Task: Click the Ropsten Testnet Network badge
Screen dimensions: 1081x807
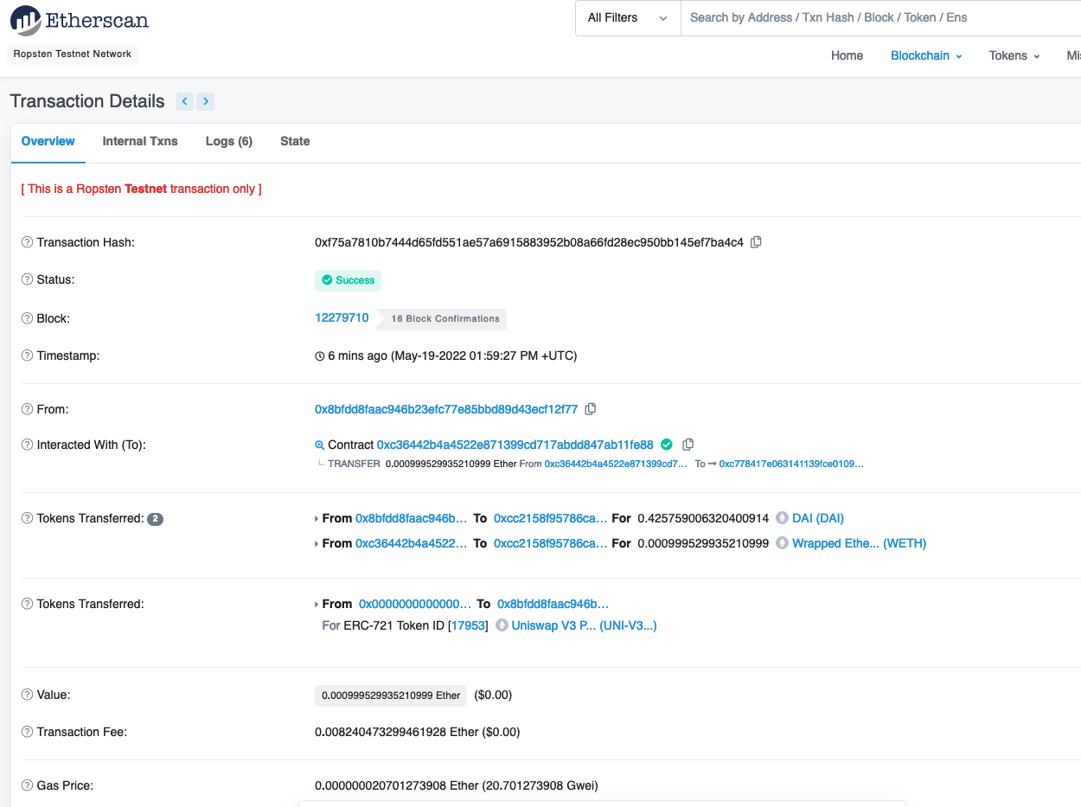Action: [73, 54]
